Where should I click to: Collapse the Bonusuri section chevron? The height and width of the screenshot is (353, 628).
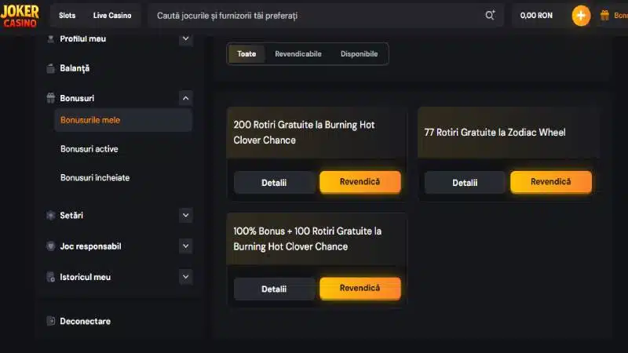(185, 98)
